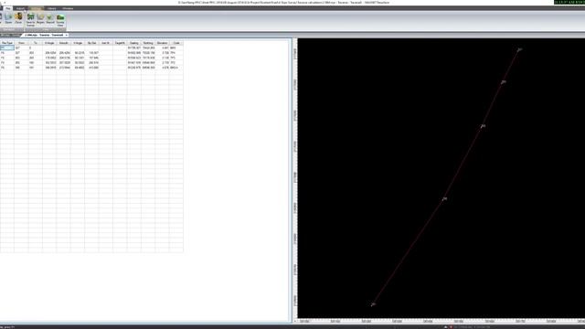Click the Target Ht column header

click(120, 43)
